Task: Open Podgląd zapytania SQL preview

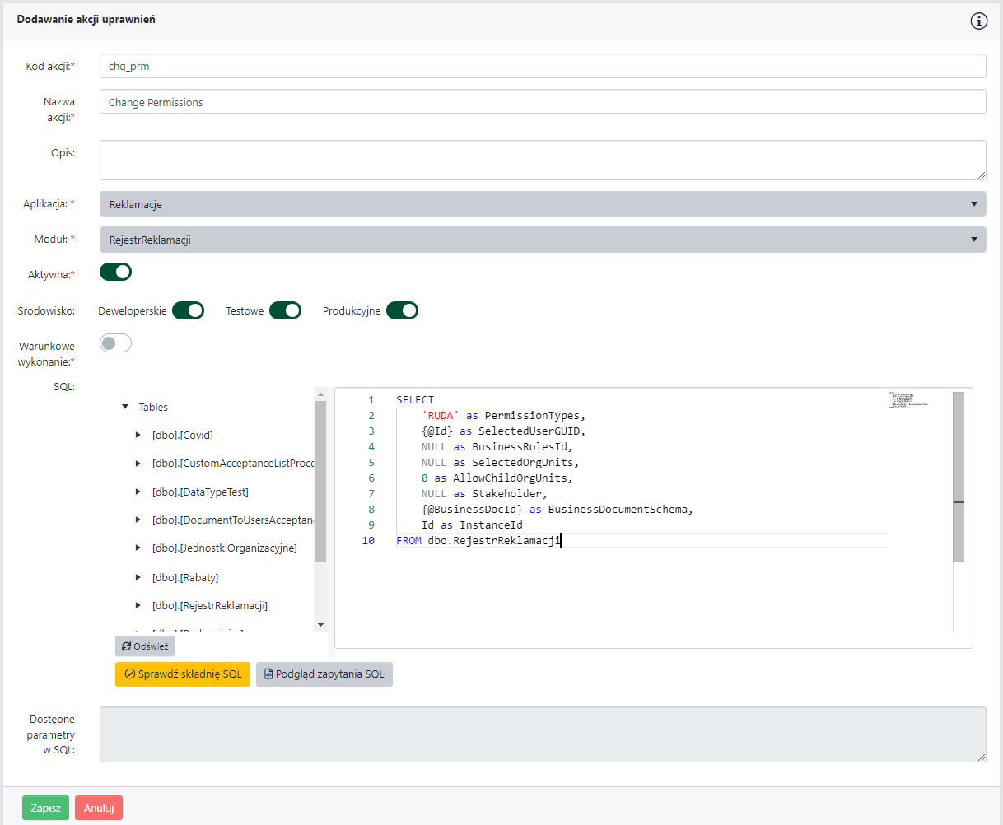Action: (324, 674)
